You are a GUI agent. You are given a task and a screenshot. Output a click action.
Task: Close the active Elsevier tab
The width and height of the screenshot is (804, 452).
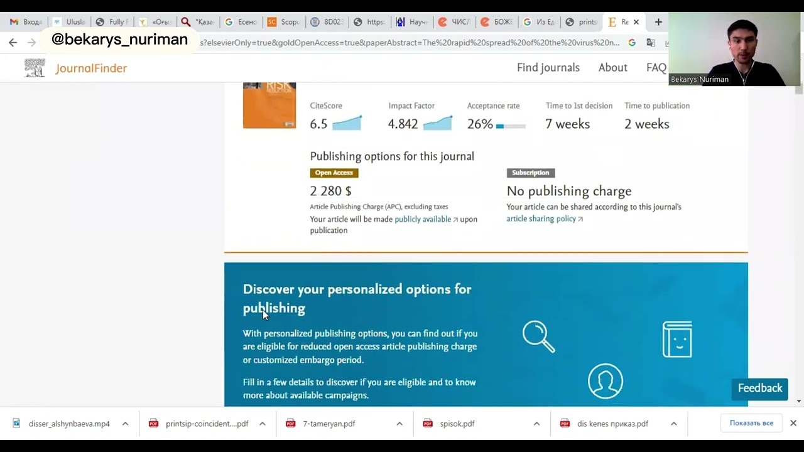[x=636, y=22]
